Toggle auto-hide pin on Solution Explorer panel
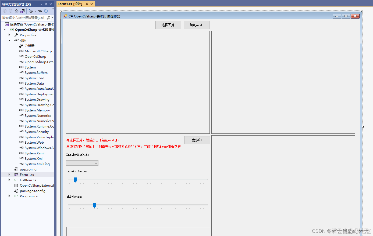Screen dimensions: 373x236 [46, 4]
